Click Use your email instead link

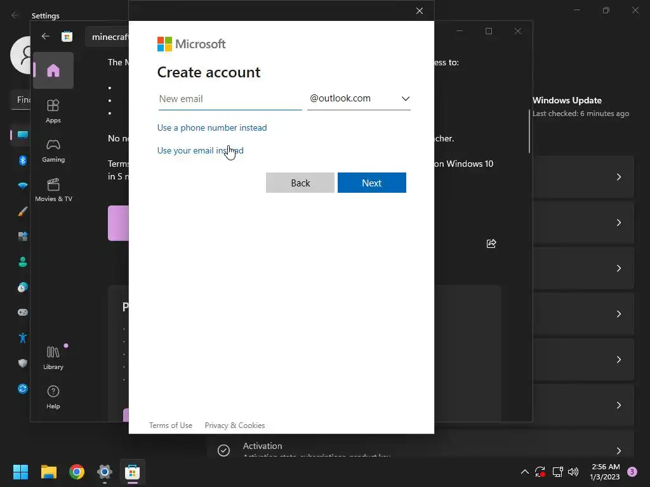(x=200, y=150)
